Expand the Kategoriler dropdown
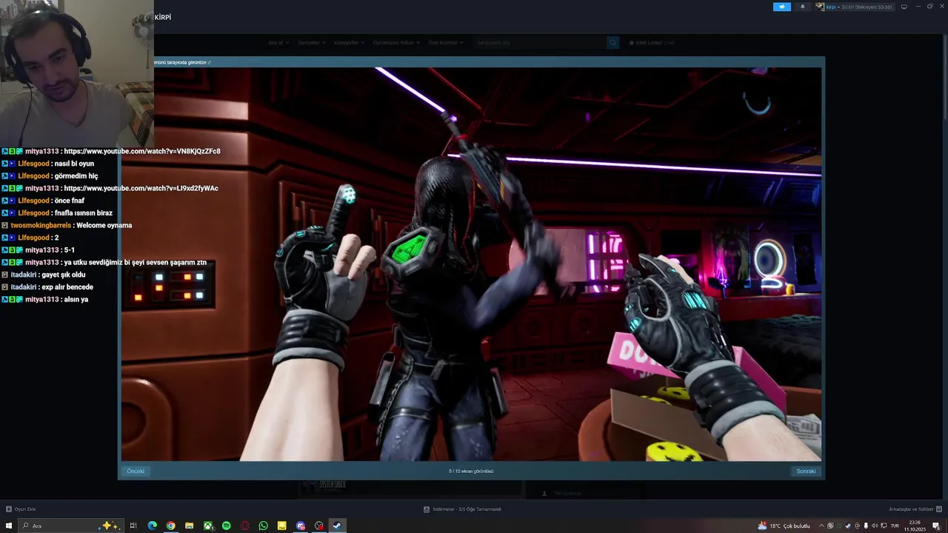This screenshot has height=533, width=948. coord(349,43)
